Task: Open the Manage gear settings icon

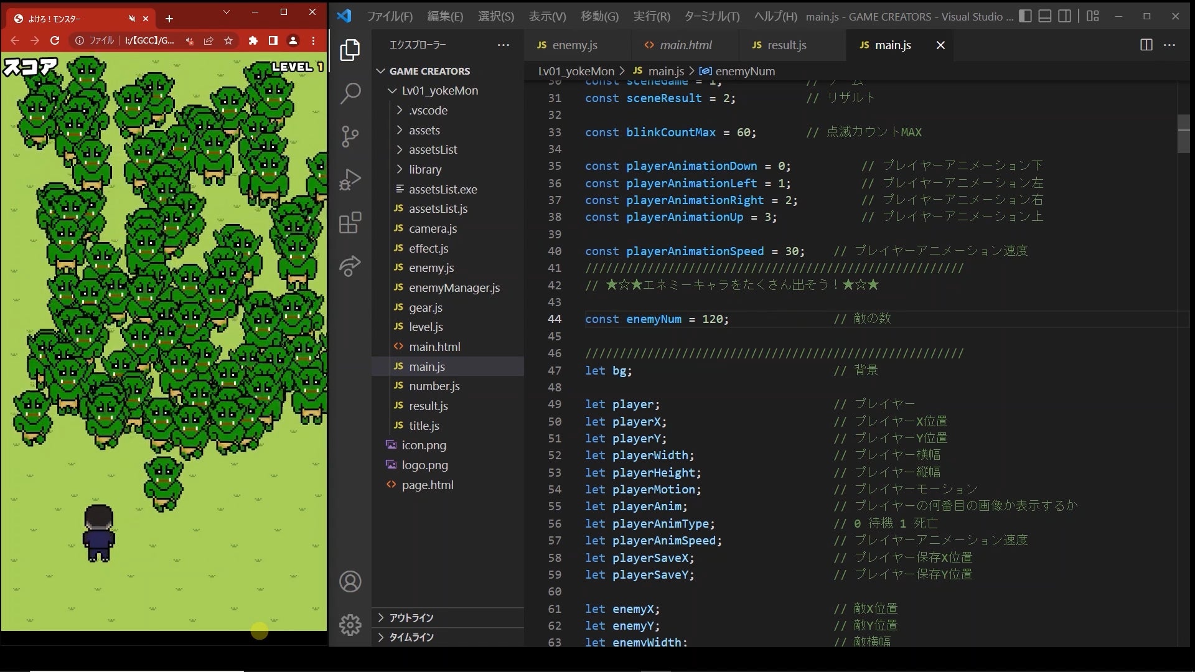Action: coord(350,625)
